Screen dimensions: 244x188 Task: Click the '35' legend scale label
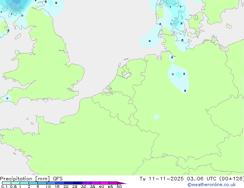pos(92,186)
